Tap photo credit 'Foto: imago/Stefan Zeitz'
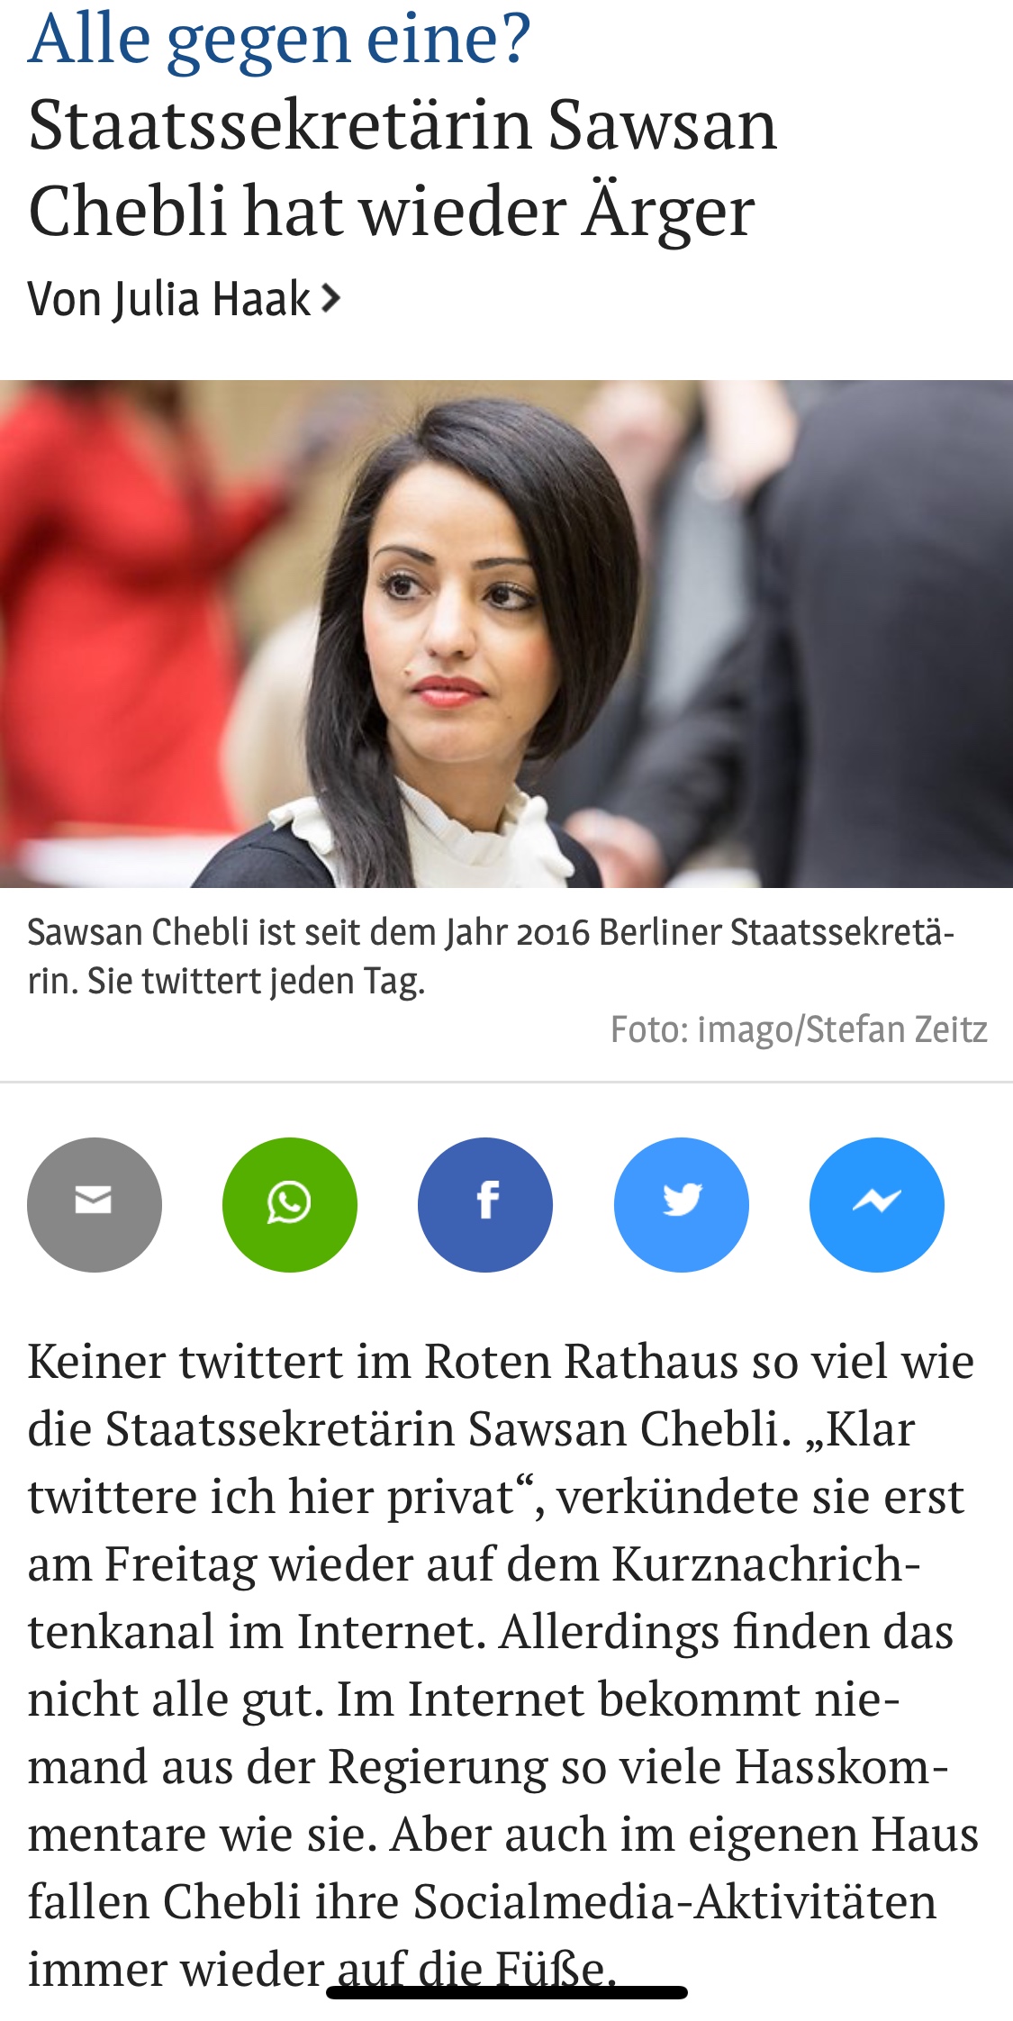The image size is (1013, 2021). click(x=799, y=1029)
